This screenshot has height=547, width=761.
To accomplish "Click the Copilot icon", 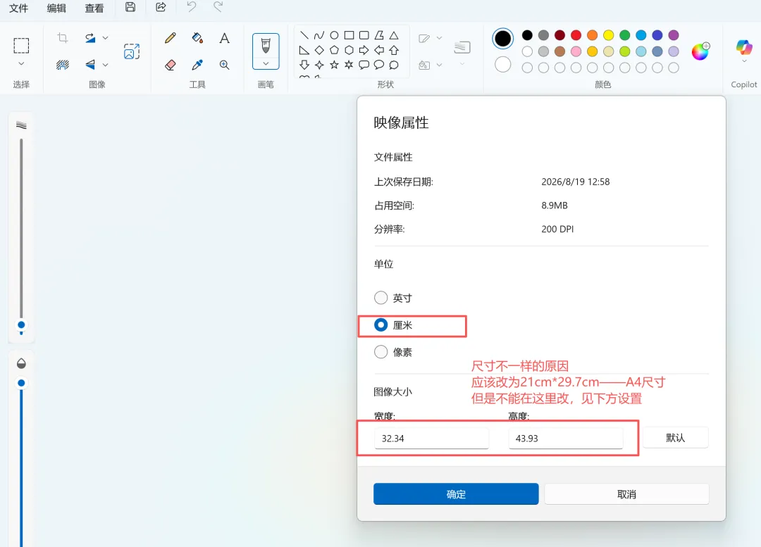I will tap(744, 48).
